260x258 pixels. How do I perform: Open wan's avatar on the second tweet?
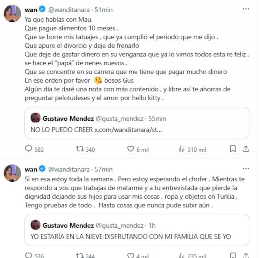[x=12, y=173]
